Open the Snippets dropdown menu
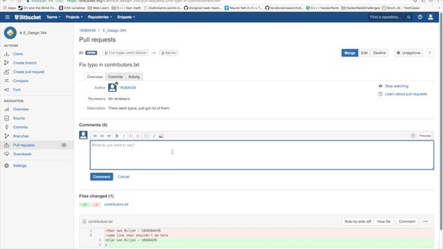This screenshot has width=443, height=249. (126, 17)
